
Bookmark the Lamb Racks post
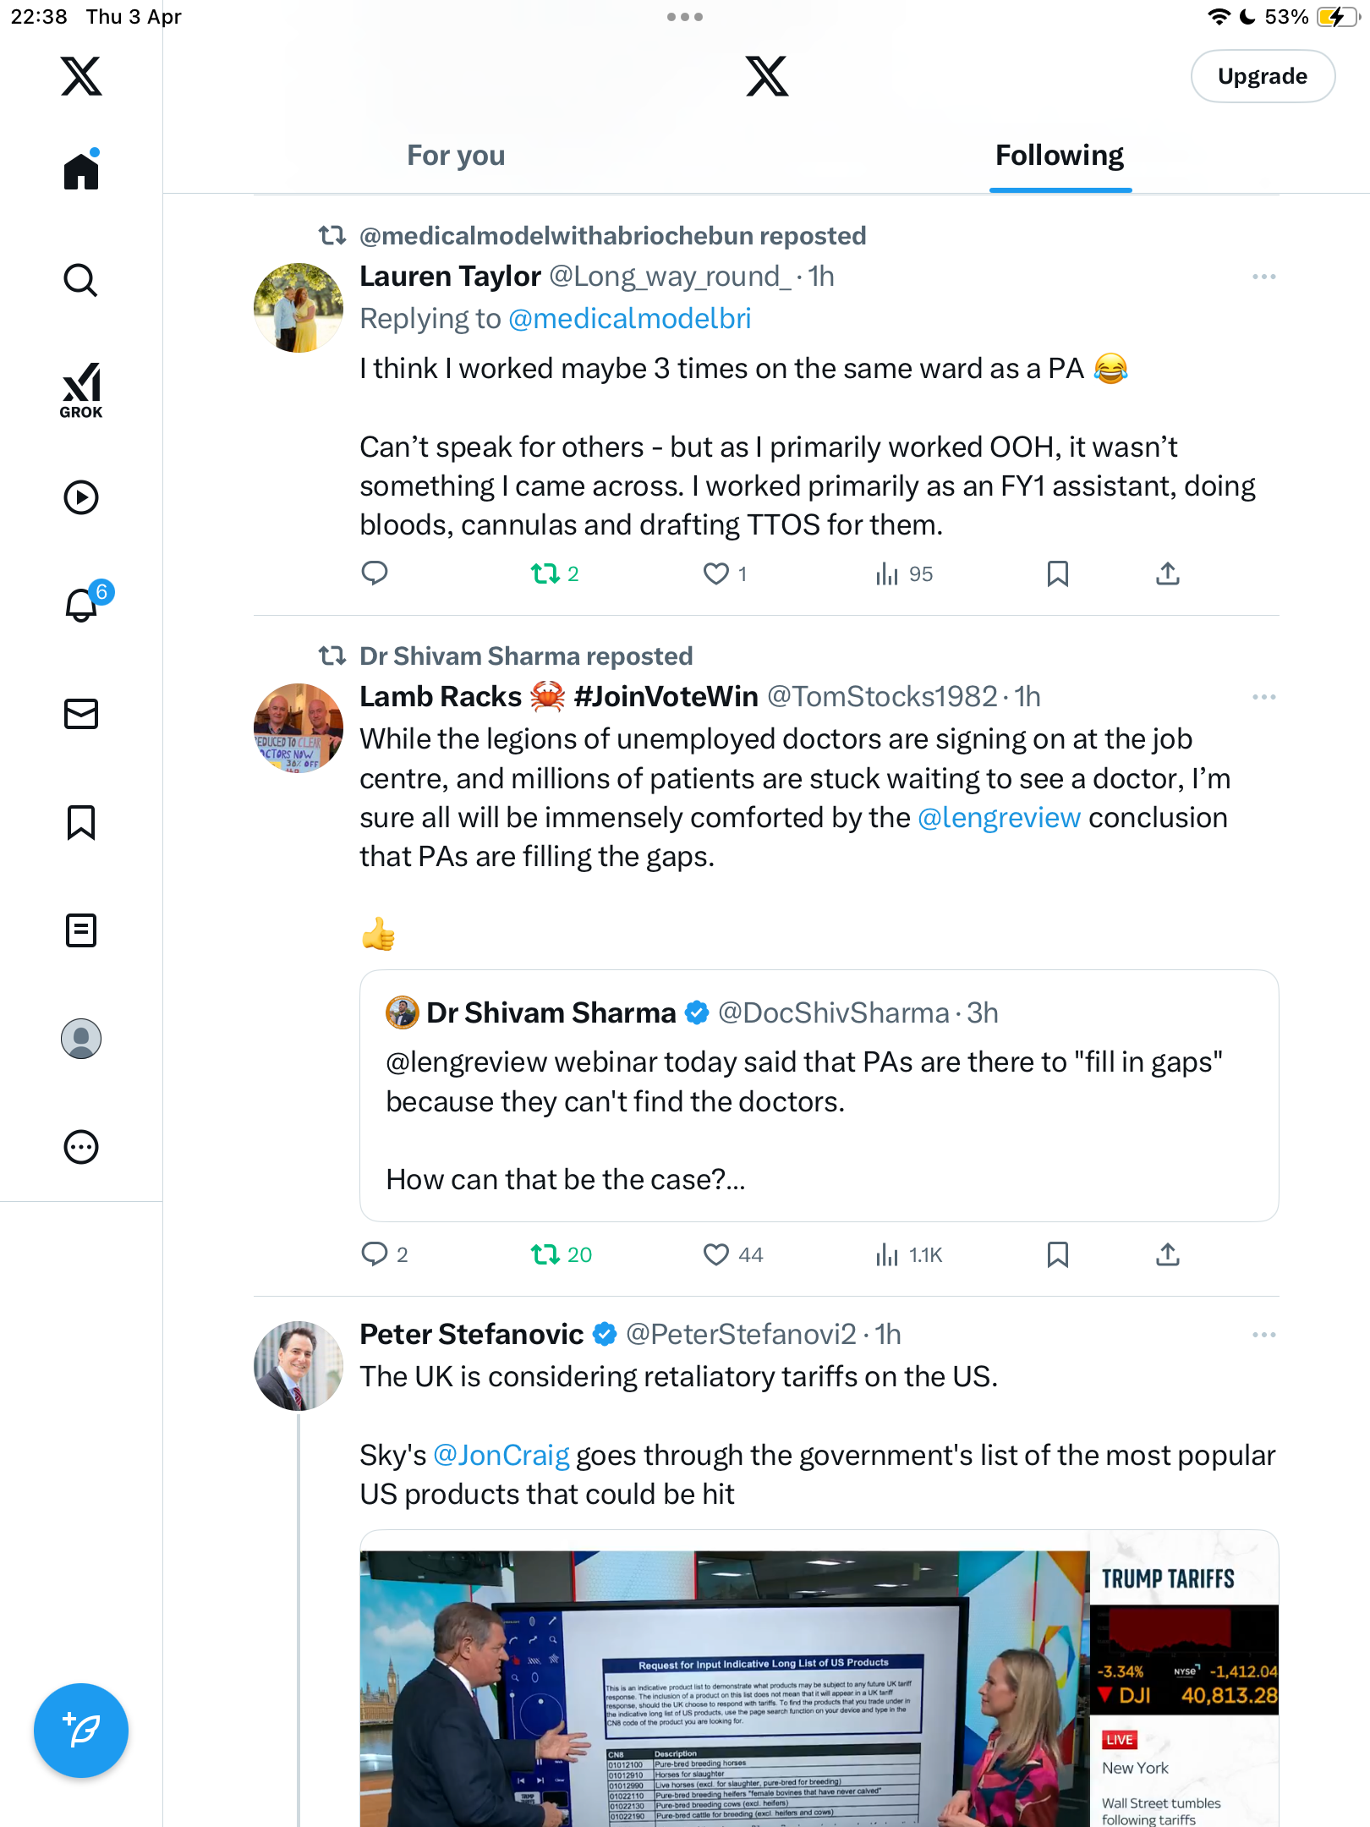pos(1057,1254)
